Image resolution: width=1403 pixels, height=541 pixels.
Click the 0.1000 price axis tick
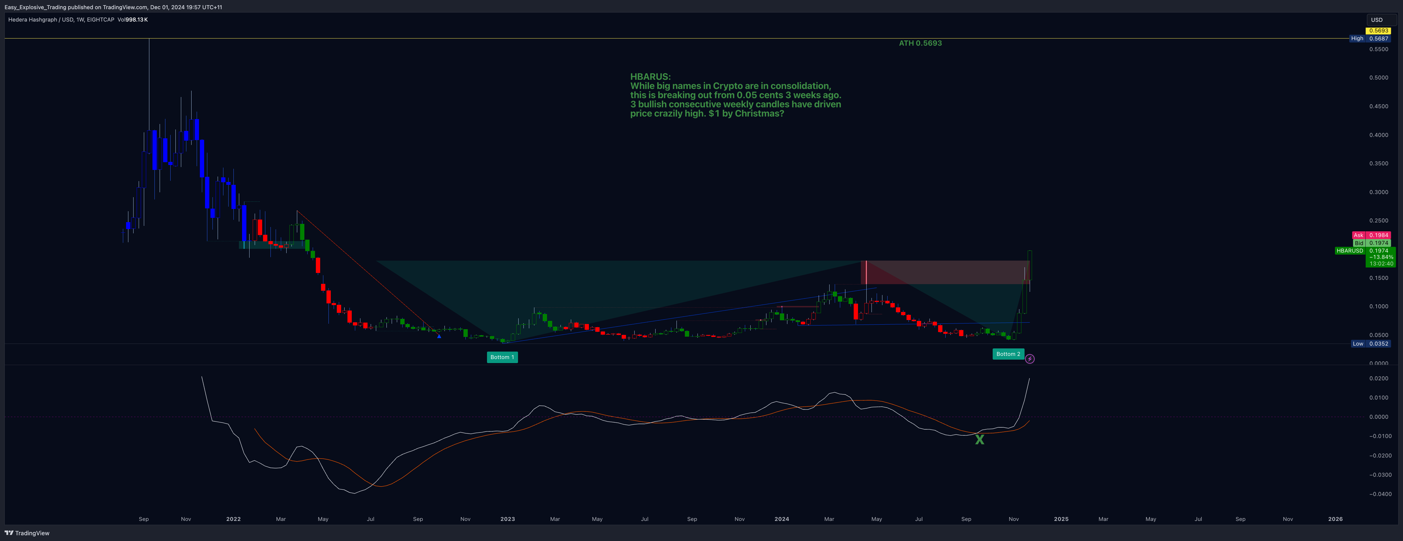coord(1379,307)
